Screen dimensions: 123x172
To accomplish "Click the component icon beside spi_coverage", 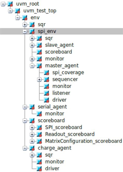I will pyautogui.click(x=46, y=72).
